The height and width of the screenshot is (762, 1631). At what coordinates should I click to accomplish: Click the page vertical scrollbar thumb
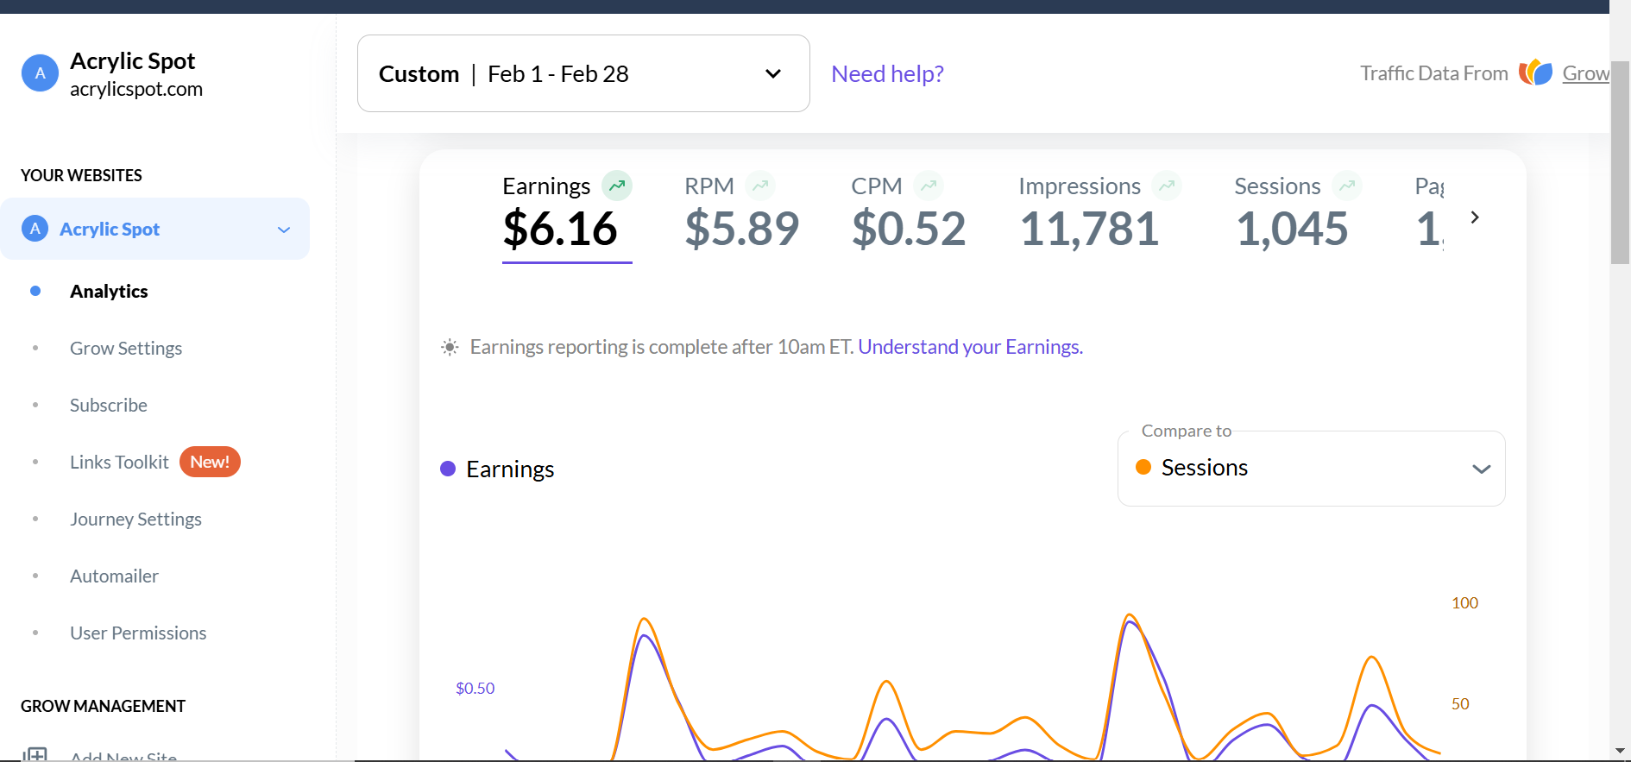click(1620, 162)
